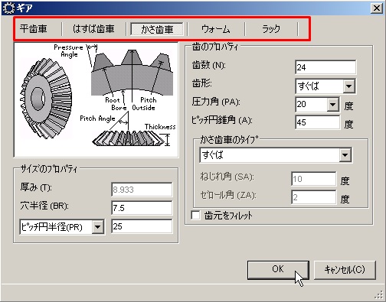Switch to the はすば歯車 tab
This screenshot has height=302, width=386.
[93, 29]
